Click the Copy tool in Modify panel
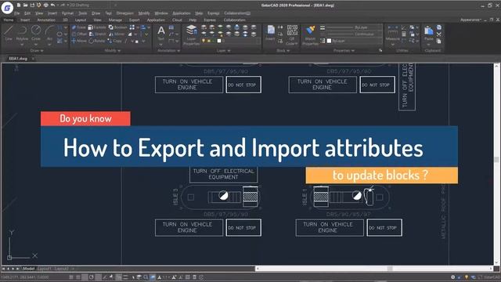 click(115, 41)
